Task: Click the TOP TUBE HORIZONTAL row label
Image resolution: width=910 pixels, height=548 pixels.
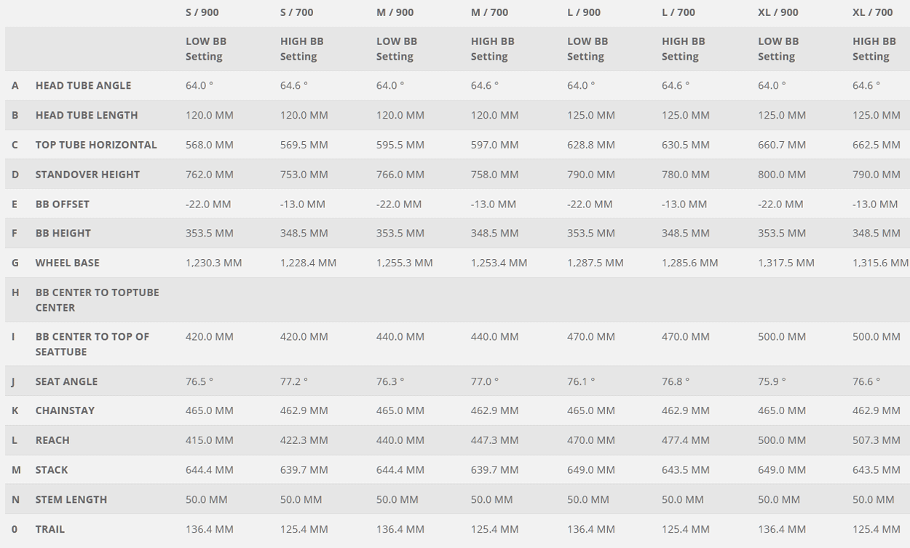Action: (96, 145)
